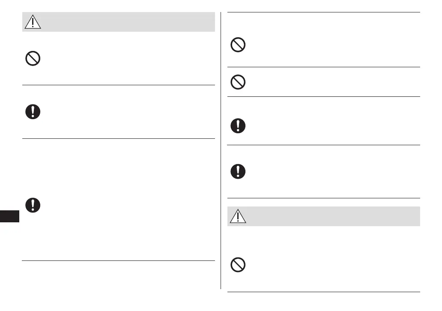
Task: Click the top border line of the right column
Action: pyautogui.click(x=323, y=12)
